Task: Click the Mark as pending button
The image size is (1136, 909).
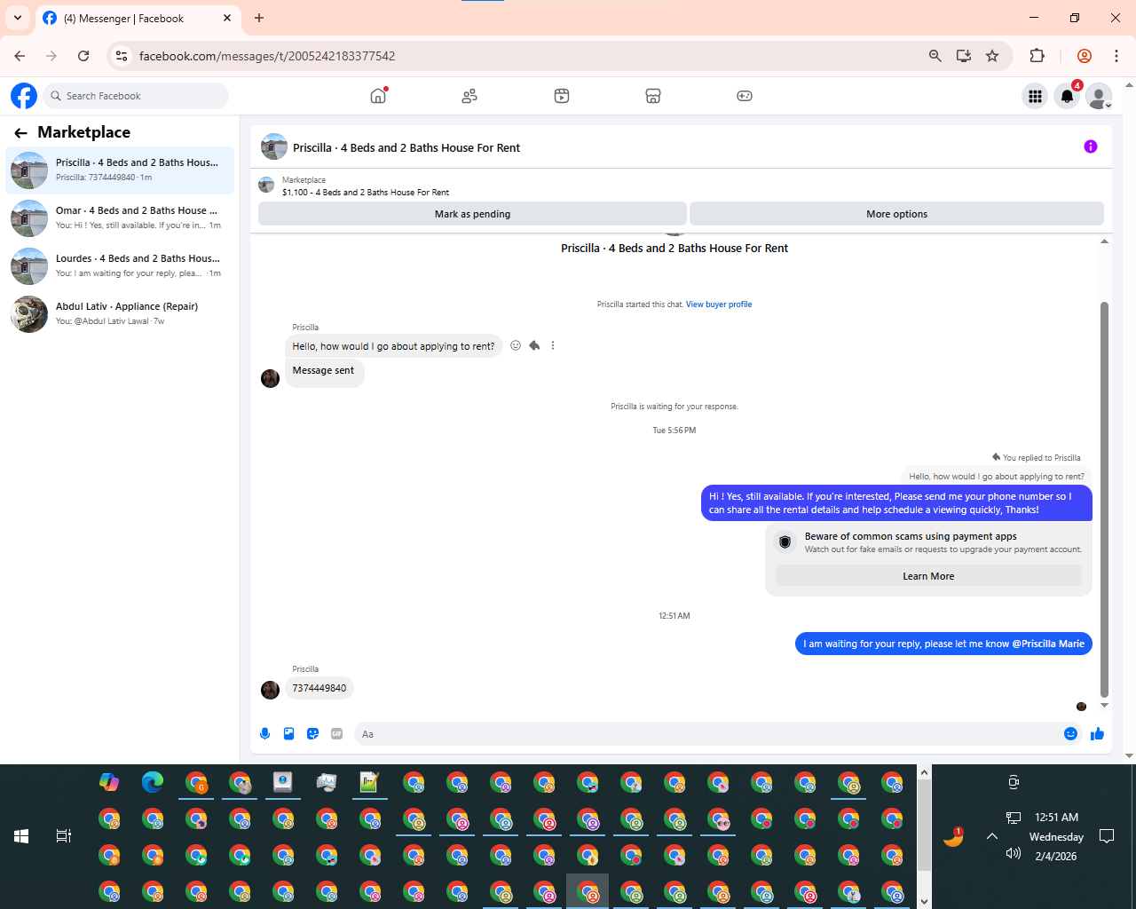Action: tap(472, 214)
